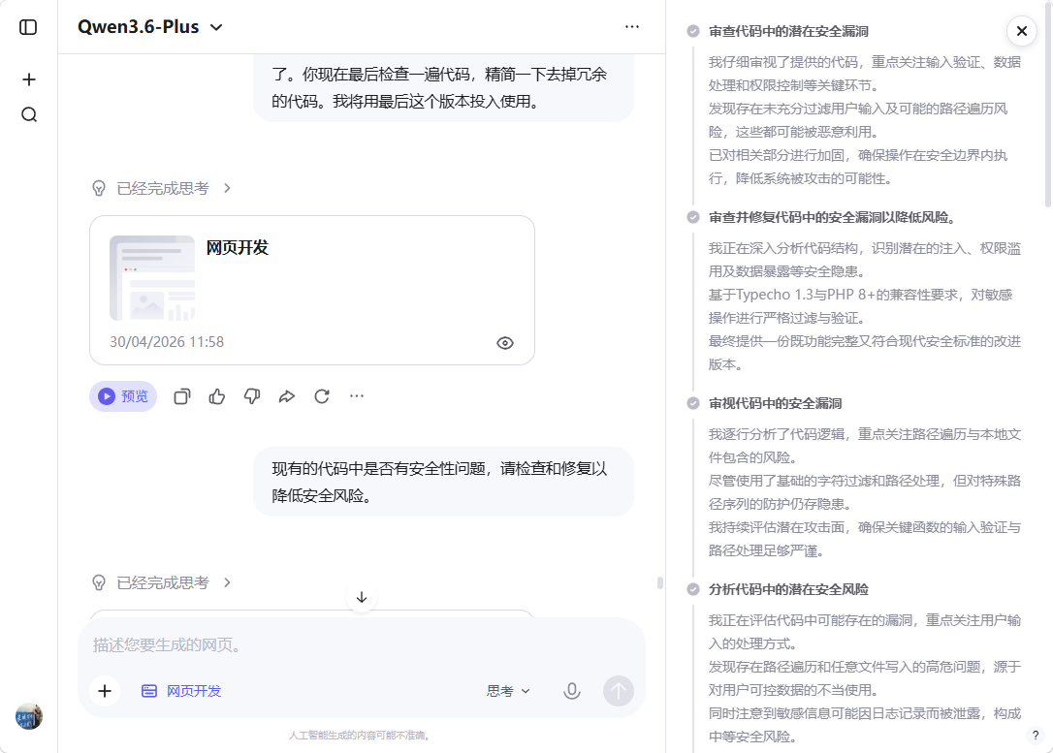
Task: Click message ending 最后这个版本投入使用
Action: pos(443,88)
